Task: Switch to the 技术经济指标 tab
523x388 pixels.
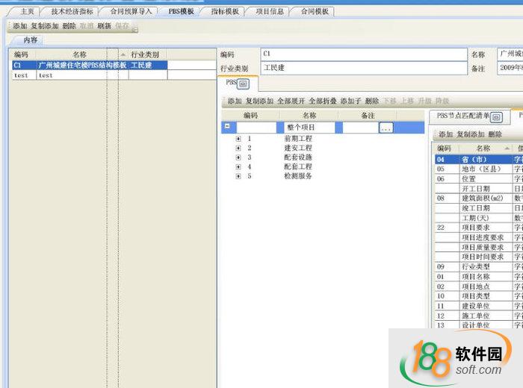Action: [x=72, y=12]
